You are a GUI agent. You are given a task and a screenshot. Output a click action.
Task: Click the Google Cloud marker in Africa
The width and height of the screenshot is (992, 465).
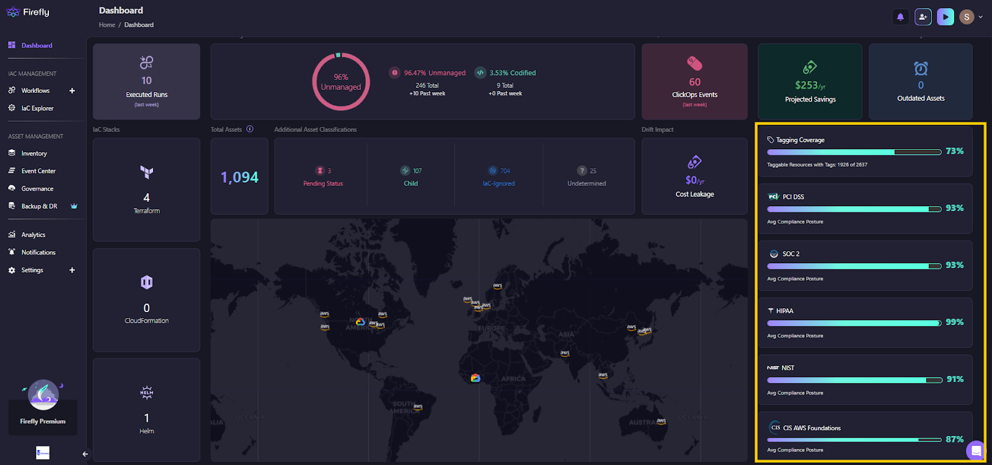(476, 378)
